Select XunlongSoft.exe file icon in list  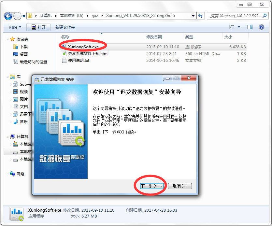[64, 47]
